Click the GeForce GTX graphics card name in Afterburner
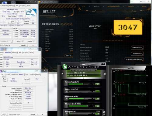 [80, 73]
